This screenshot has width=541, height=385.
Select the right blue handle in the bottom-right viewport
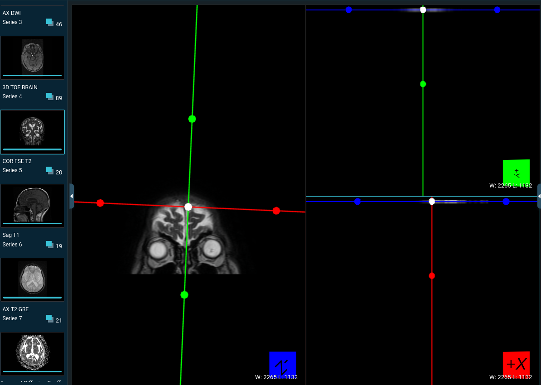[506, 202]
